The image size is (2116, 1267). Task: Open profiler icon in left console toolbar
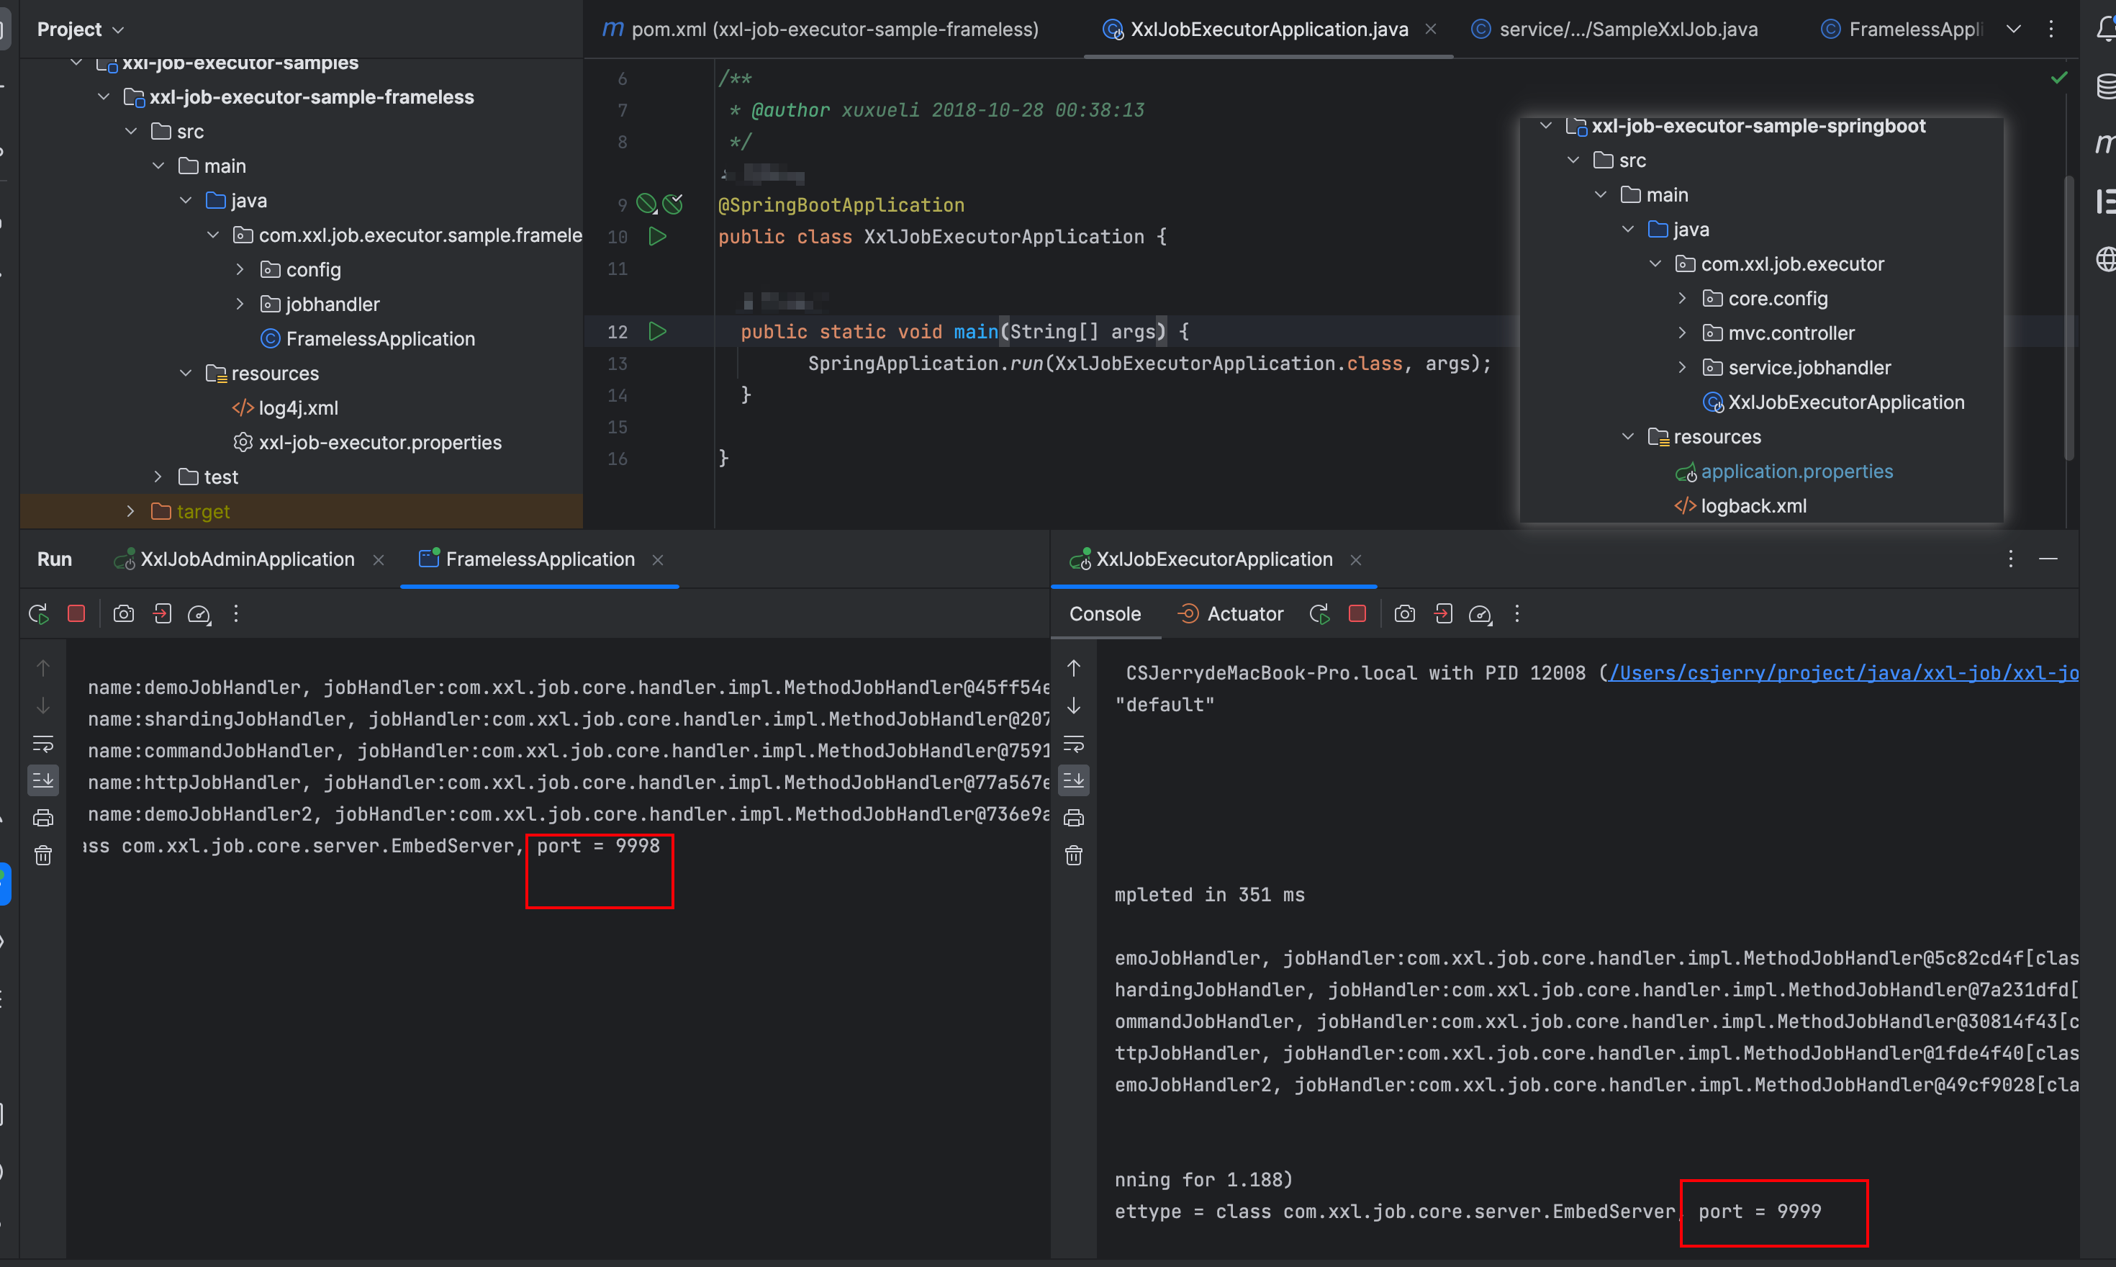(200, 614)
